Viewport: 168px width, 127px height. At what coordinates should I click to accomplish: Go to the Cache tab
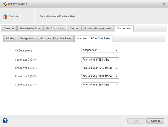pos(74,28)
